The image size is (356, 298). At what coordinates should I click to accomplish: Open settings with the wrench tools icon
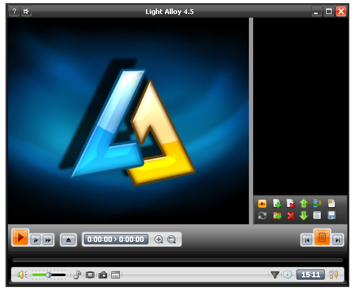pyautogui.click(x=333, y=275)
